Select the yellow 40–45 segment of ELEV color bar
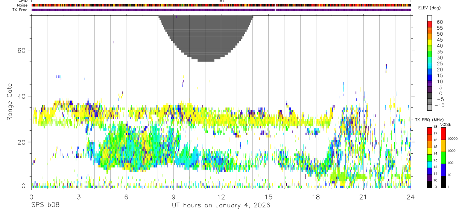Viewport: 462px width, 213px height. click(x=430, y=42)
